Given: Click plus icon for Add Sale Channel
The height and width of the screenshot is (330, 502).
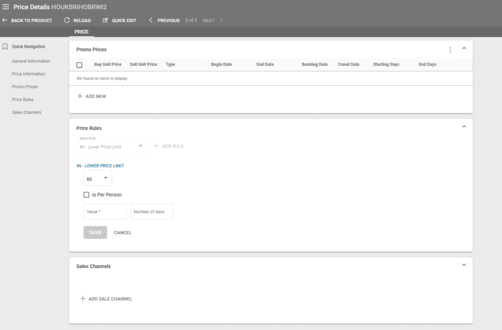Looking at the screenshot, I should [83, 299].
